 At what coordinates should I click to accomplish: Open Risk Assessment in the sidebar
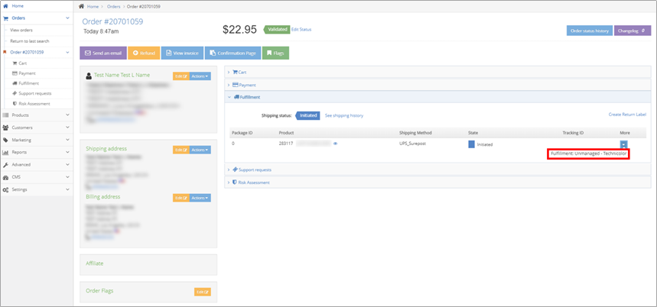[34, 103]
